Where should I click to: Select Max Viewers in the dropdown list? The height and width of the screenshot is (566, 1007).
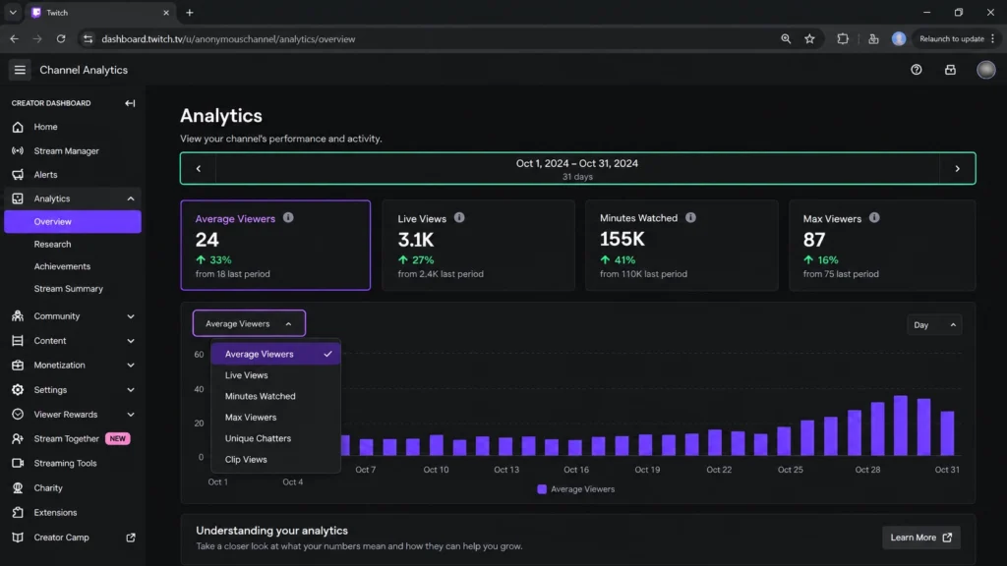coord(275,417)
